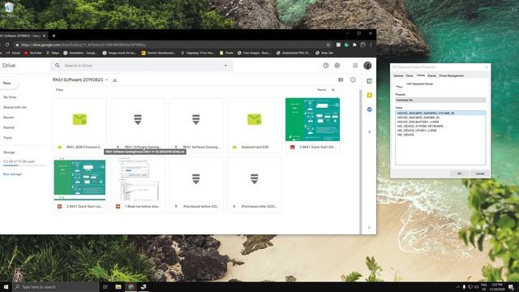Viewport: 519px width, 292px height.
Task: Show folder details info icon
Action: coord(353,79)
